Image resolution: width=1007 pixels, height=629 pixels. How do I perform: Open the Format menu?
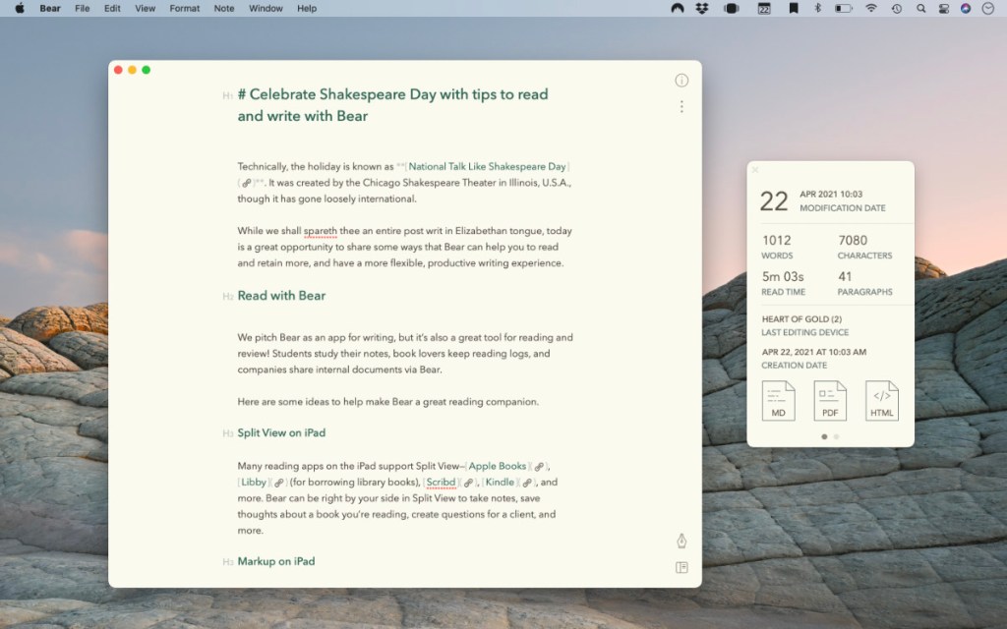click(x=184, y=8)
